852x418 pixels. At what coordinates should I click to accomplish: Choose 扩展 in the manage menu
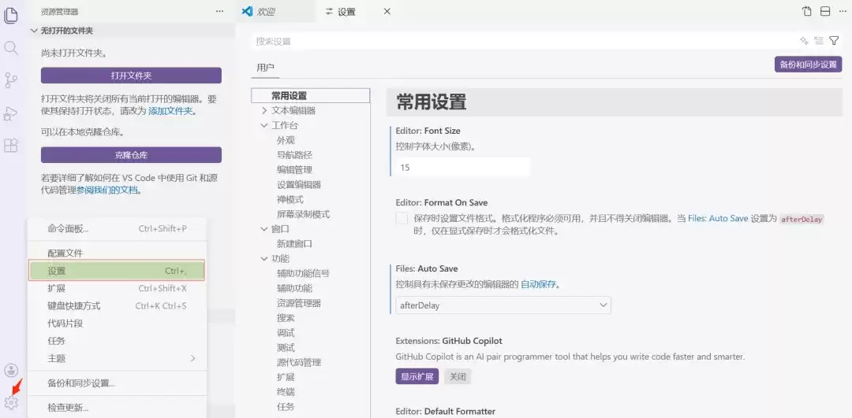coord(117,288)
